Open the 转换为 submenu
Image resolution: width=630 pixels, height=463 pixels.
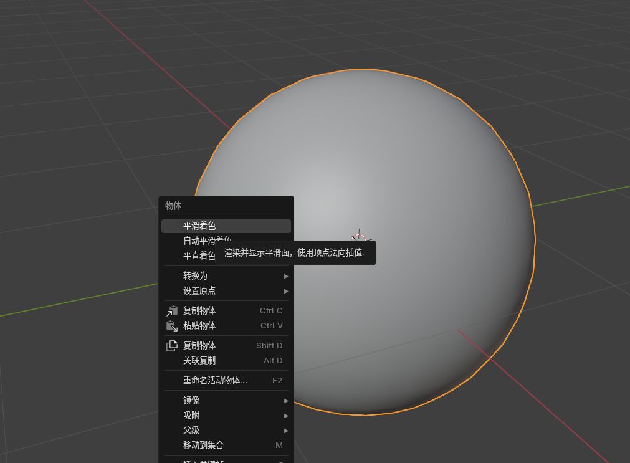[x=226, y=275]
